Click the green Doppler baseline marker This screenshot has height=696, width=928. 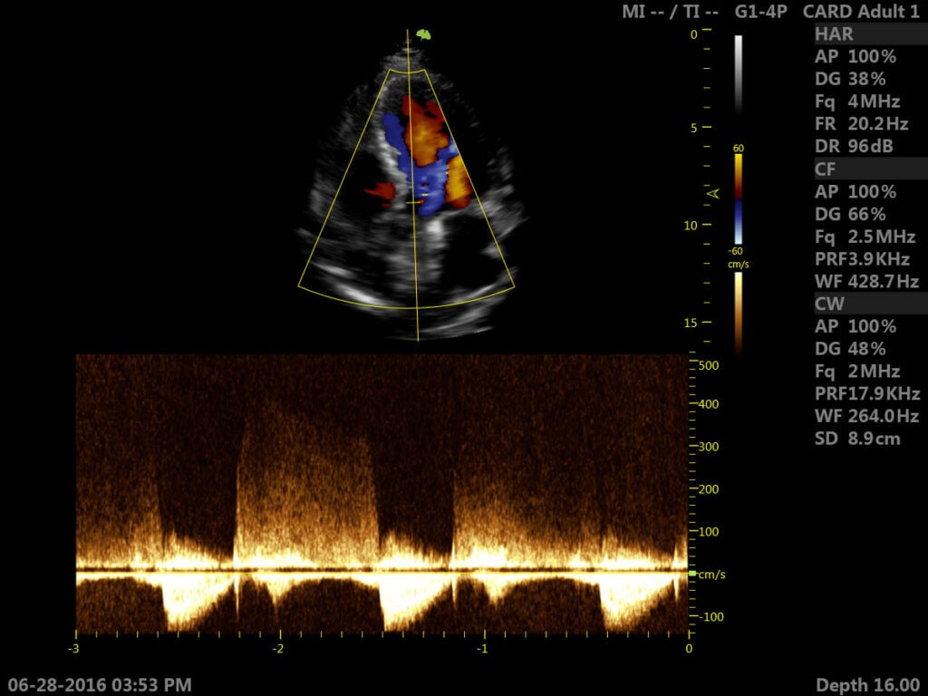[693, 574]
